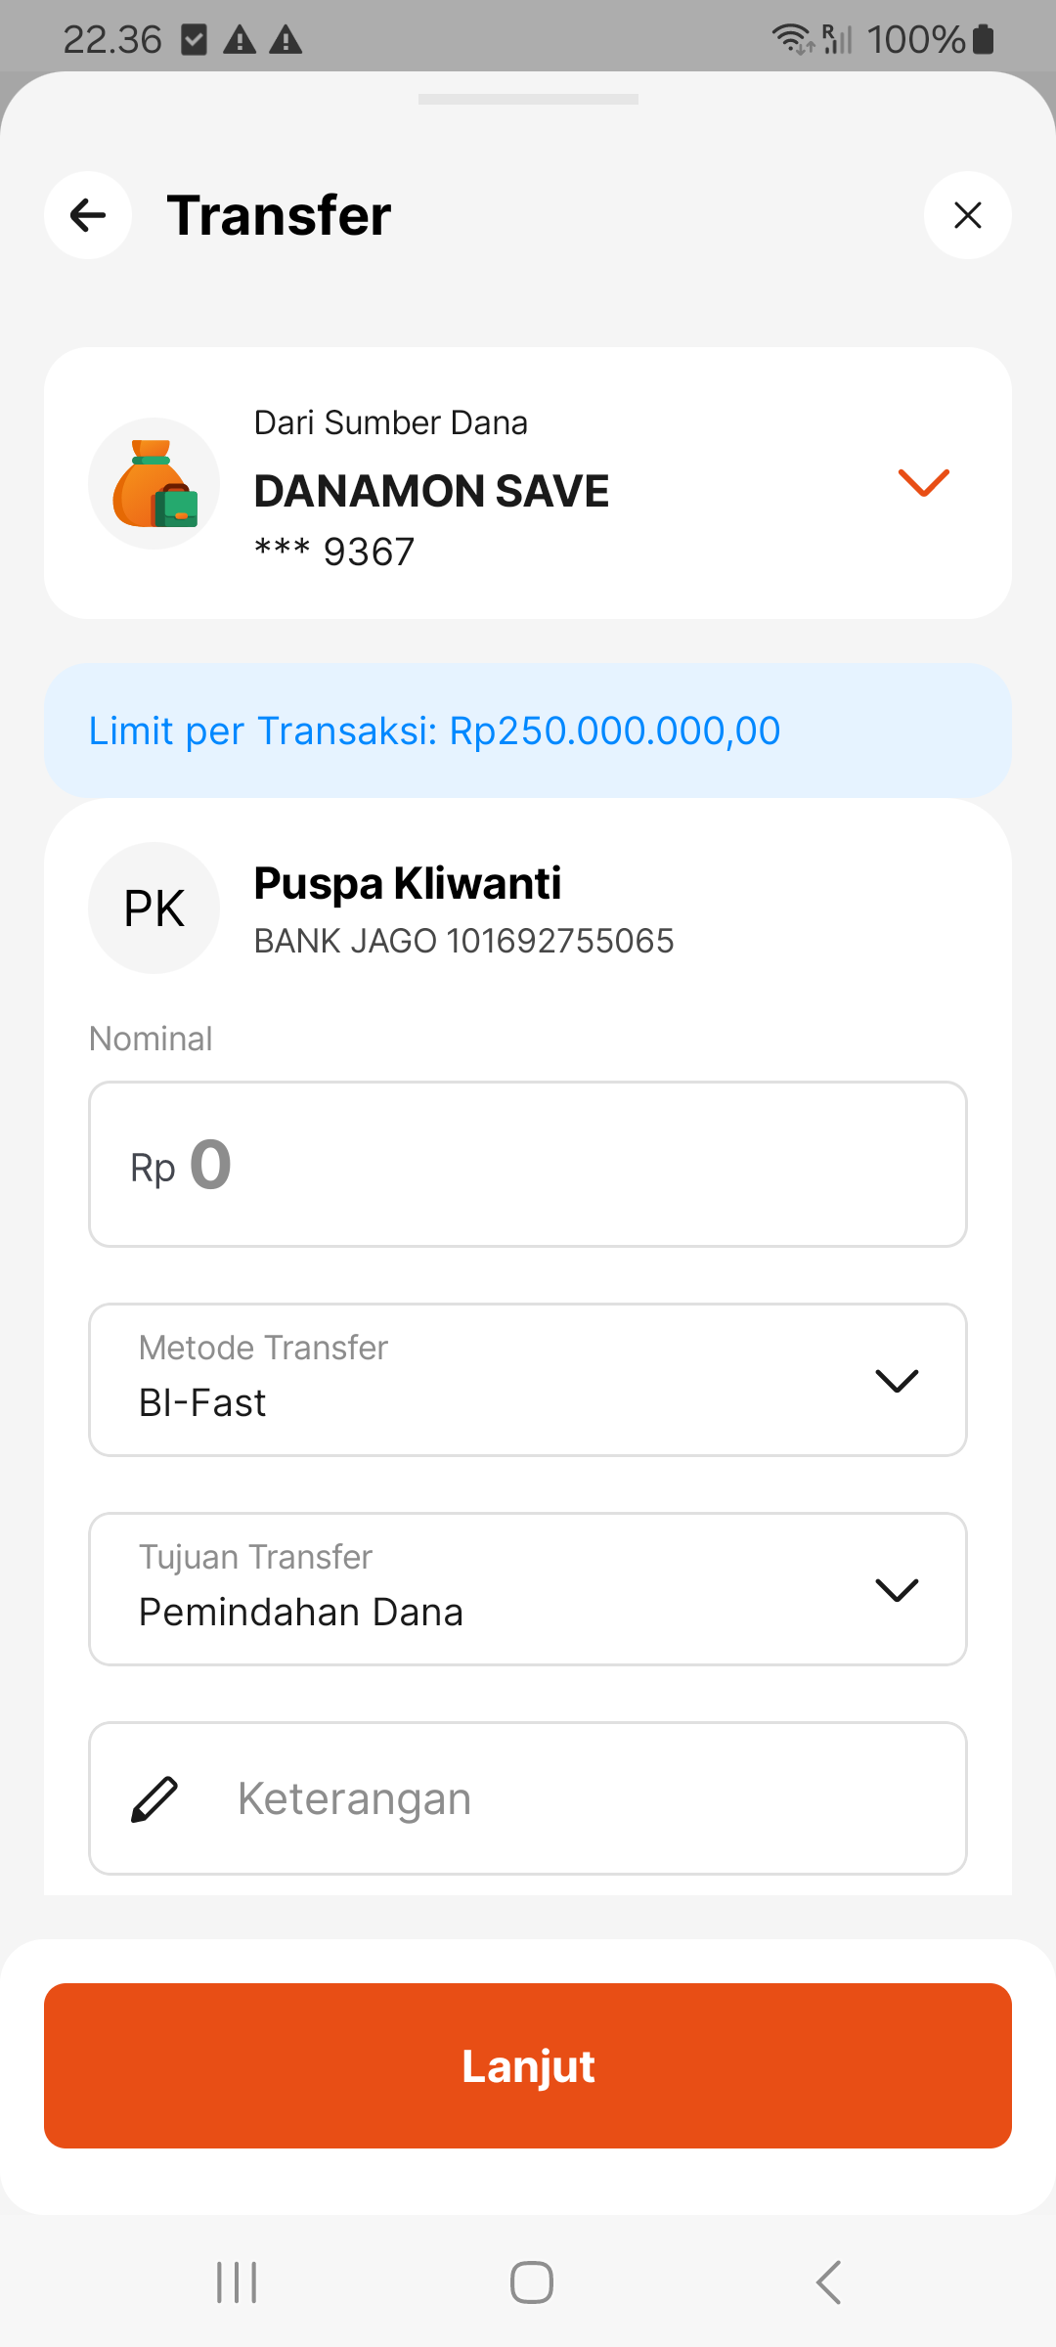Tap the battery icon in status bar
This screenshot has width=1056, height=2347.
(x=984, y=39)
